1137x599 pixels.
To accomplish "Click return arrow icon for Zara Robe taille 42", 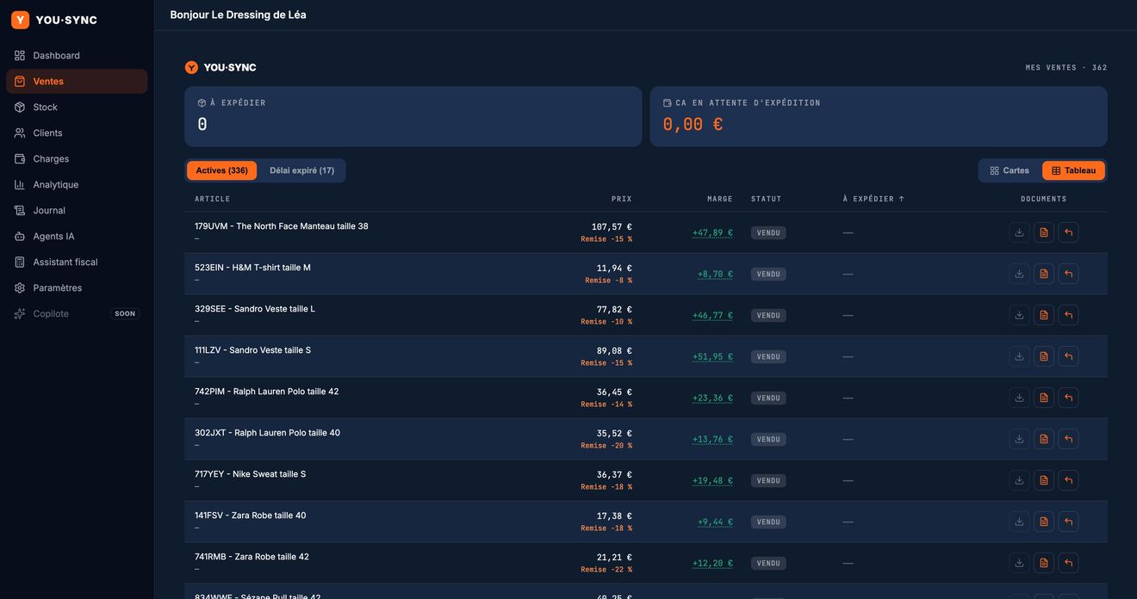I will click(1068, 563).
